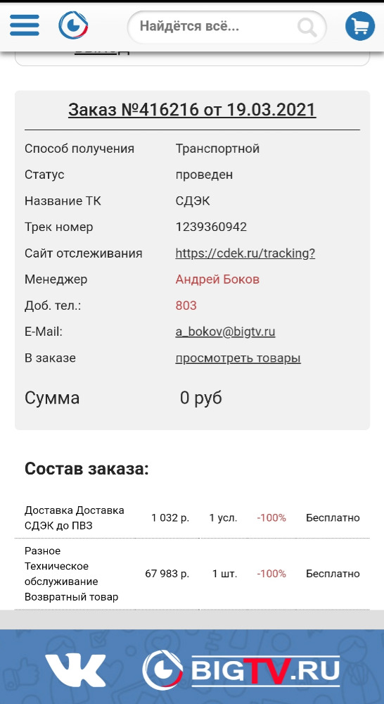Tap the Техническое обслуживание Возвратный товар row
The image size is (384, 704).
point(192,574)
